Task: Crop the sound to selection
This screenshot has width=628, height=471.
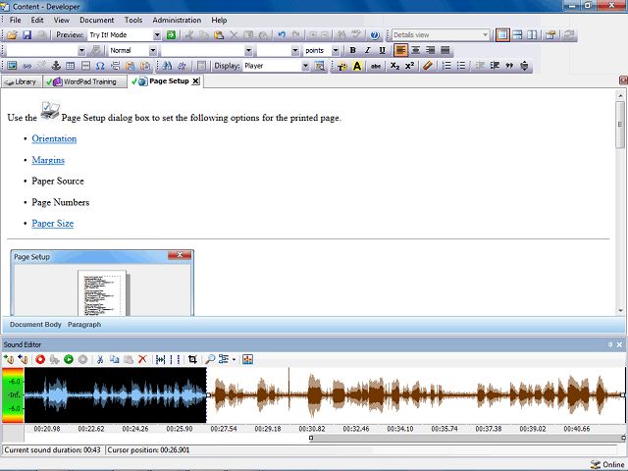Action: 192,359
